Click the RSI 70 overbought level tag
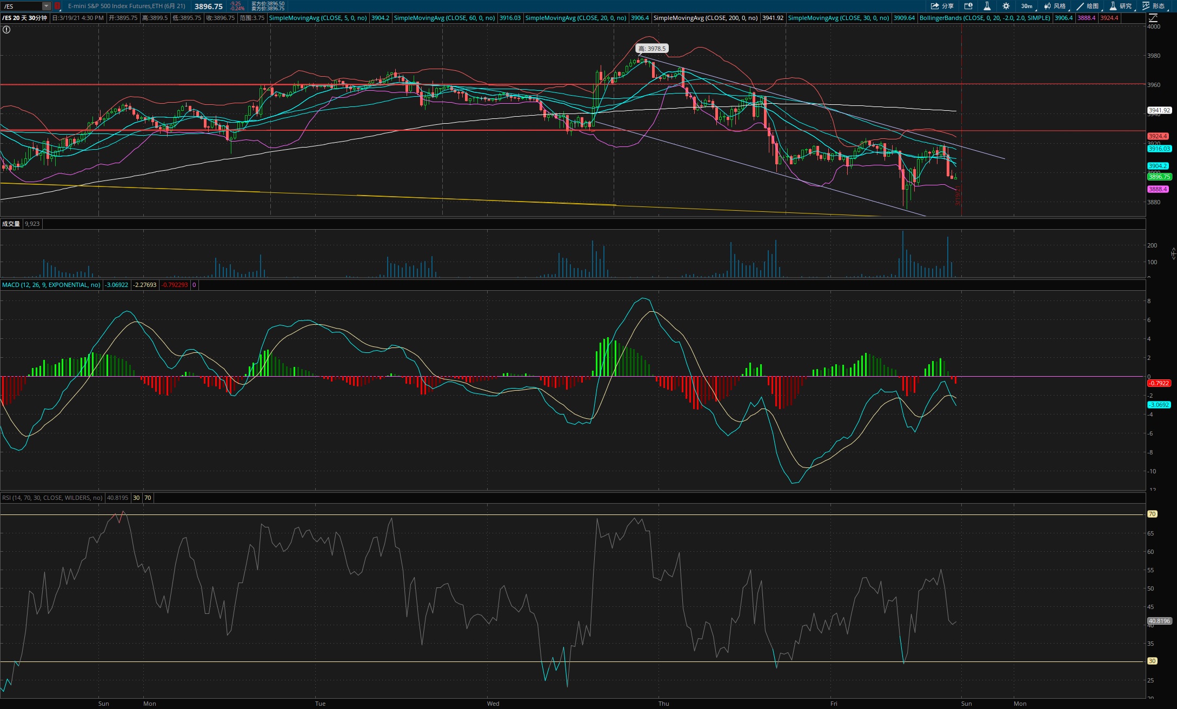The height and width of the screenshot is (709, 1177). pos(1152,514)
